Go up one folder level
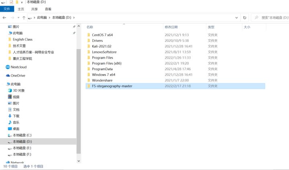 pyautogui.click(x=24, y=18)
